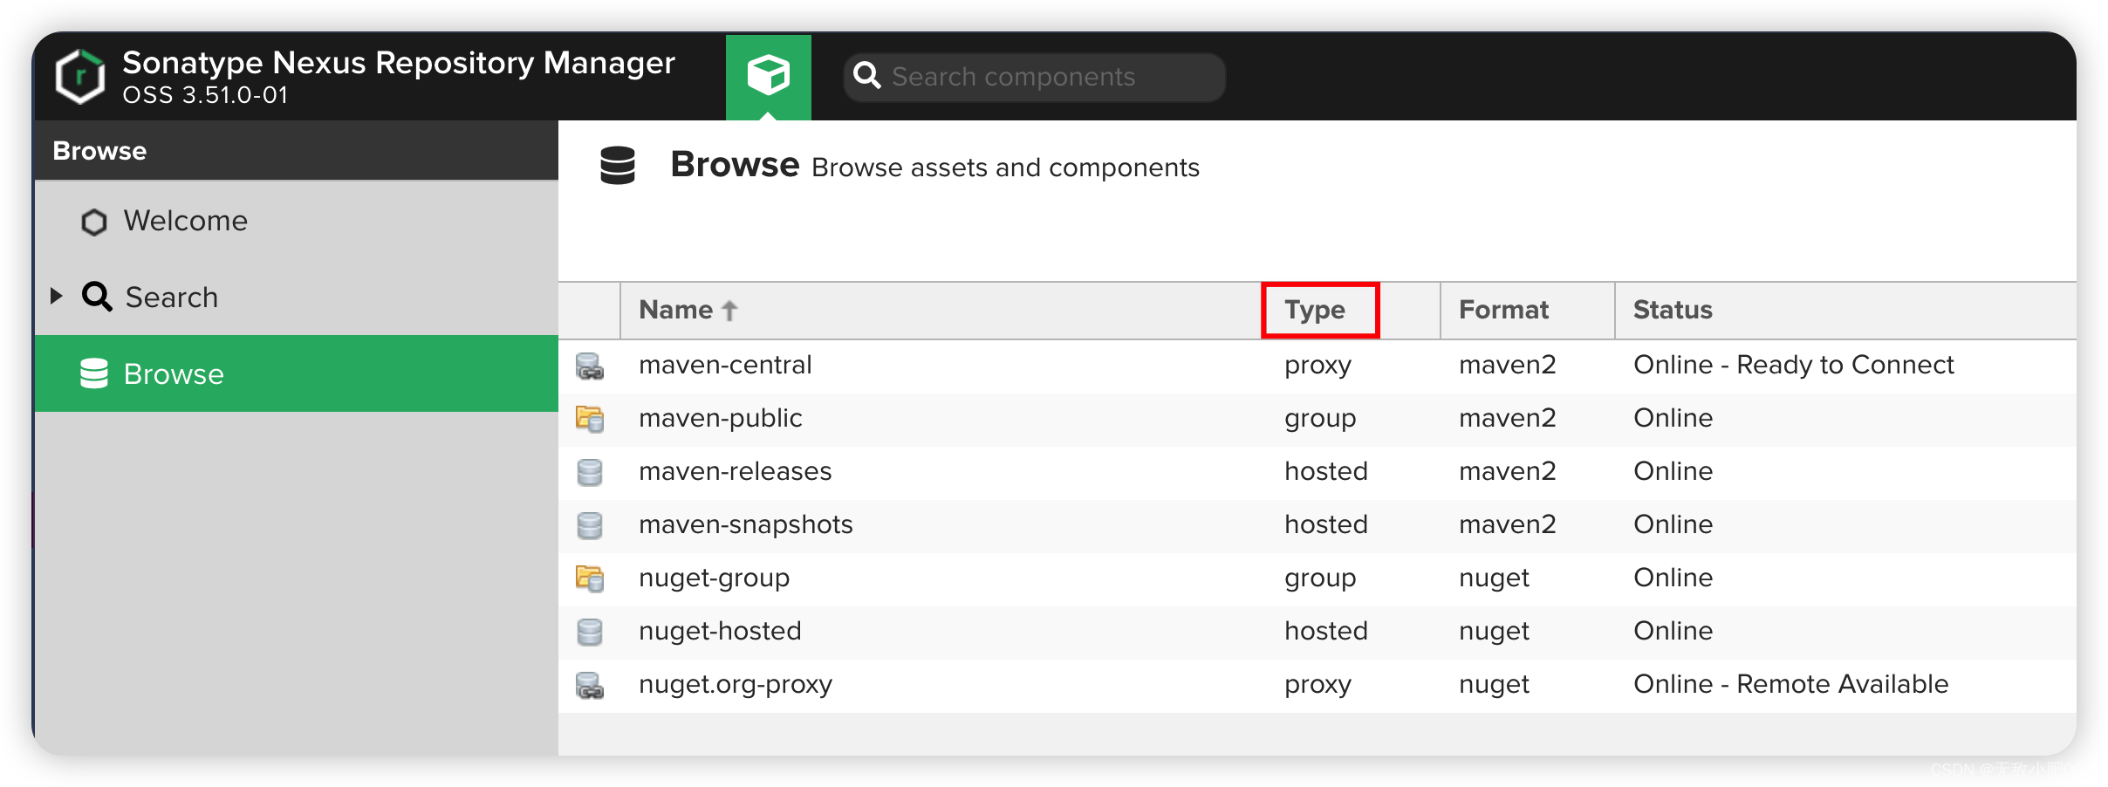Click the Online - Ready to Connect status
Image resolution: width=2108 pixels, height=787 pixels.
(x=1793, y=365)
